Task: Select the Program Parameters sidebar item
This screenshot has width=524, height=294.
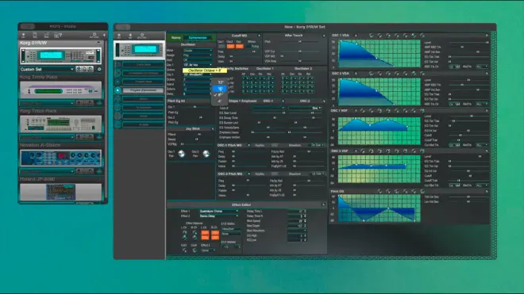Action: [x=143, y=90]
